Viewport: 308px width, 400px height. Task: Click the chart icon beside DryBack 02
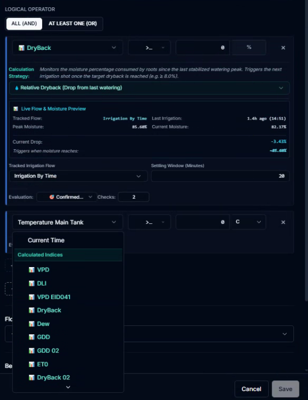31,378
